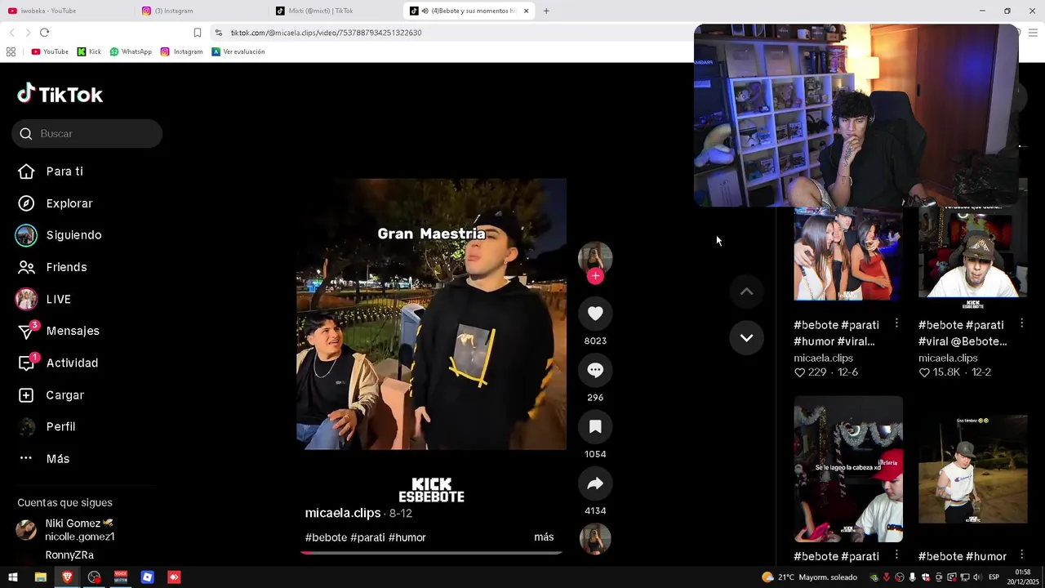The image size is (1045, 588).
Task: Open the WhatsApp bookmark
Action: tap(131, 51)
